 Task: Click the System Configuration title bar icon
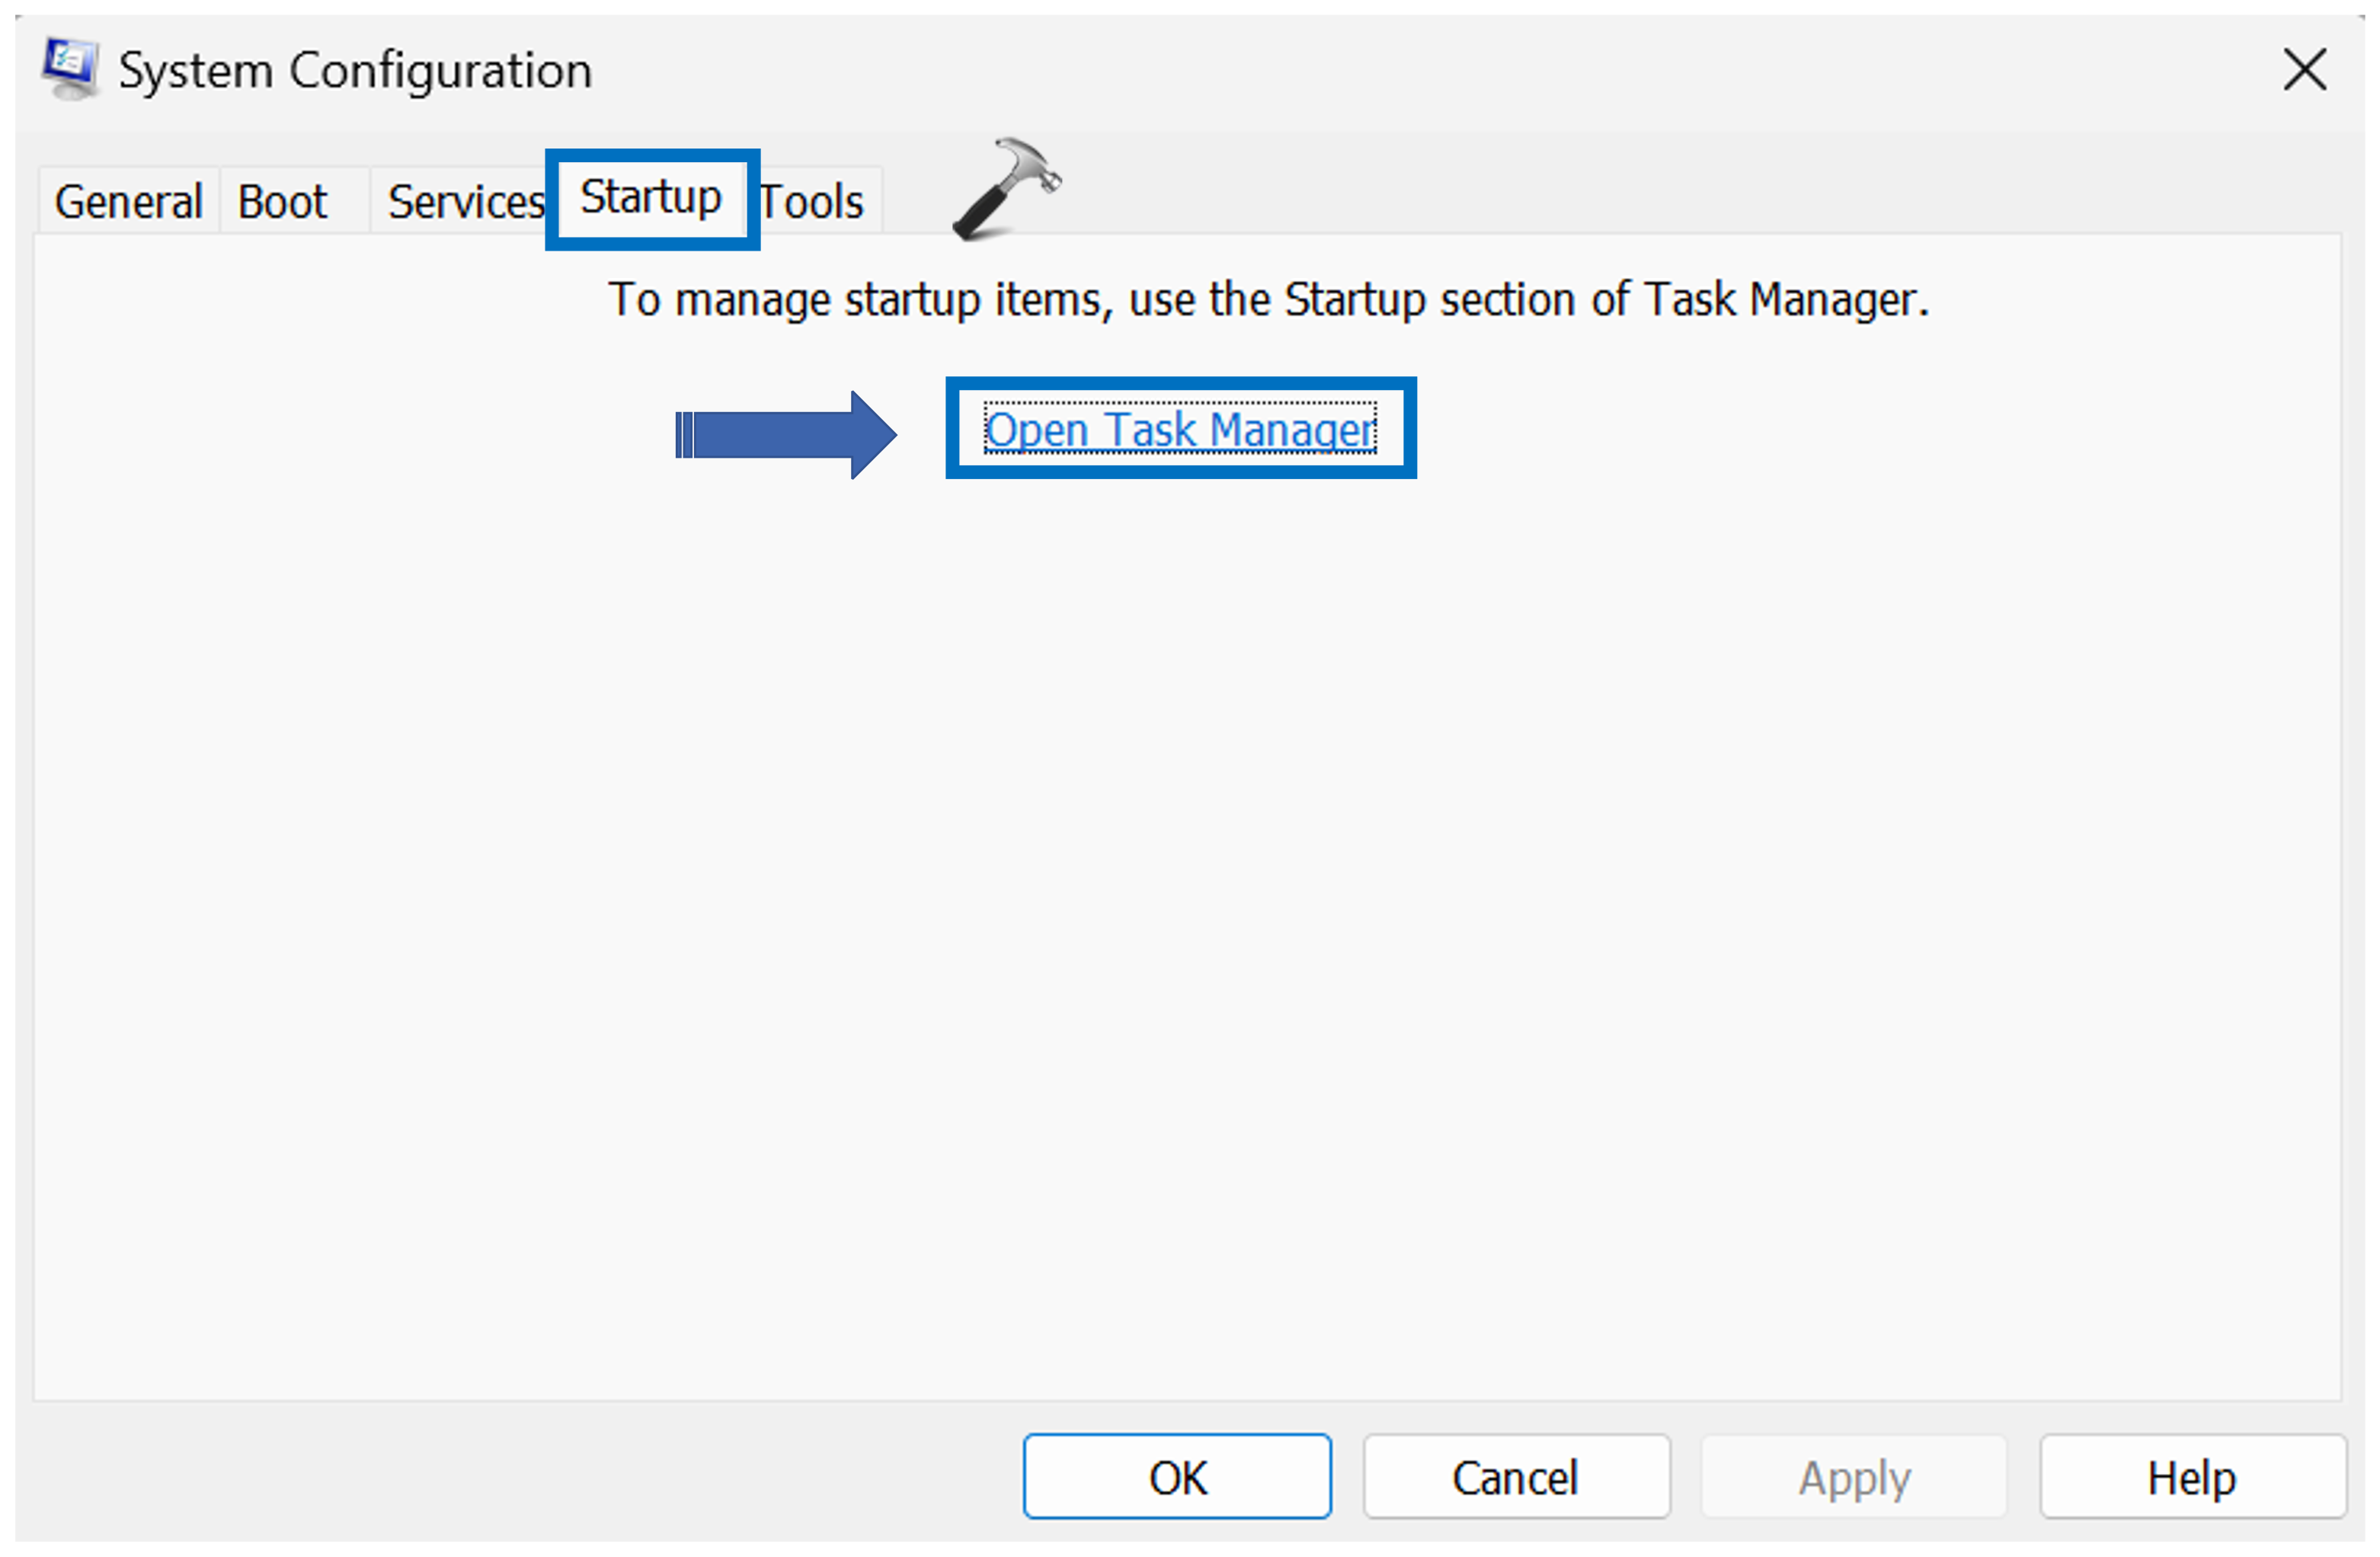pos(70,68)
